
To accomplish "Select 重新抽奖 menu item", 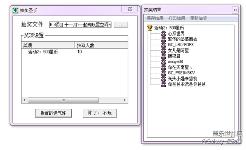I will [x=198, y=18].
